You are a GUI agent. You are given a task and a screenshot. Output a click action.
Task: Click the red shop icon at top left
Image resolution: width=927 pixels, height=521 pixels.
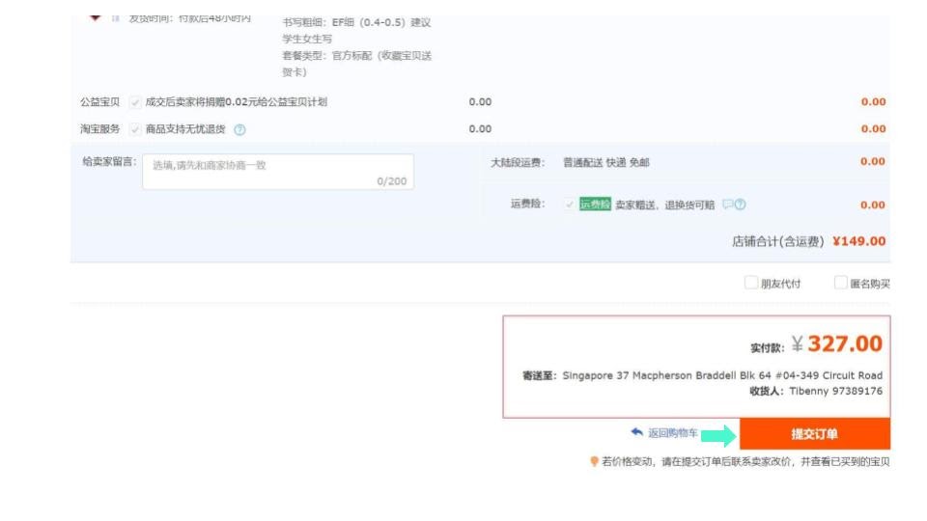click(95, 17)
